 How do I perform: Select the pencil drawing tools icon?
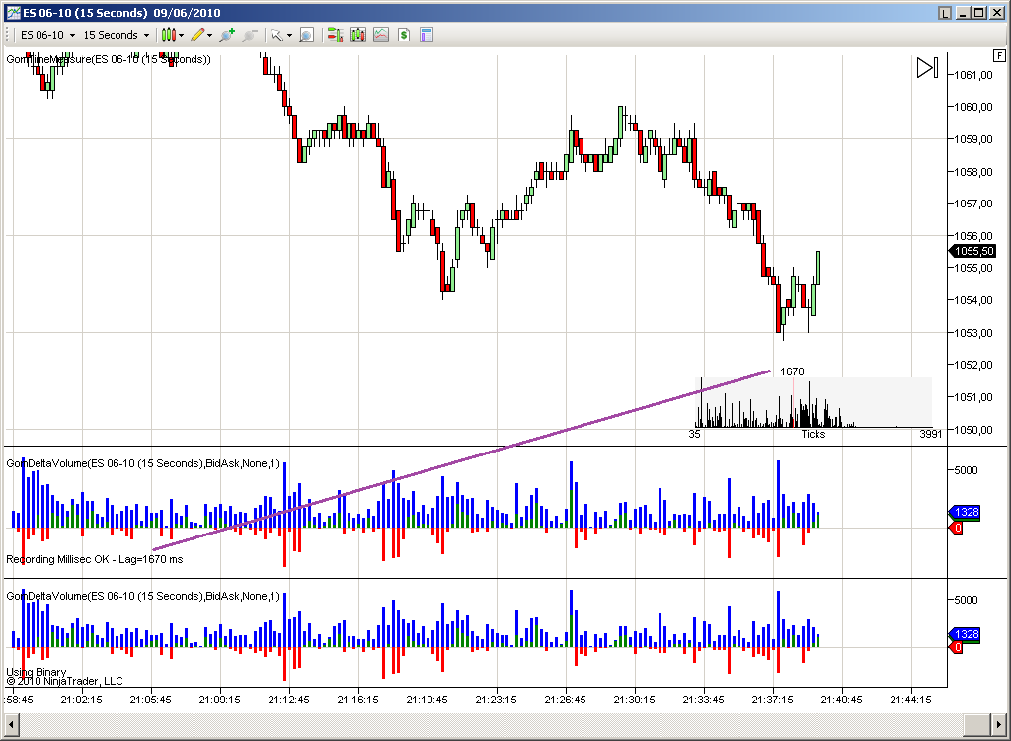(x=197, y=35)
